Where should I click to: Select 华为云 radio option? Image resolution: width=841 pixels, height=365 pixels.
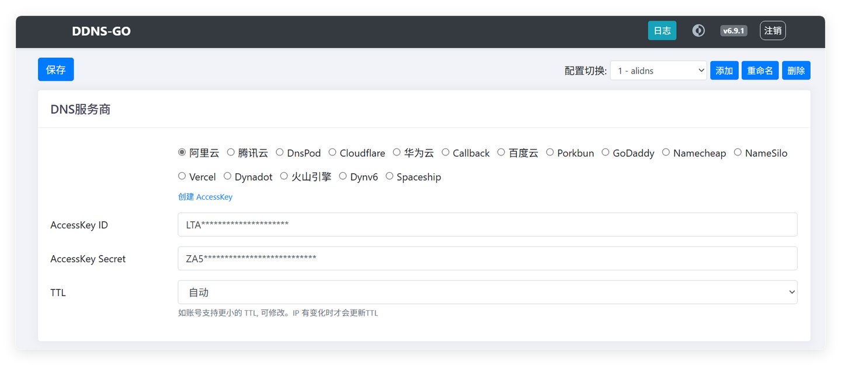coord(396,152)
